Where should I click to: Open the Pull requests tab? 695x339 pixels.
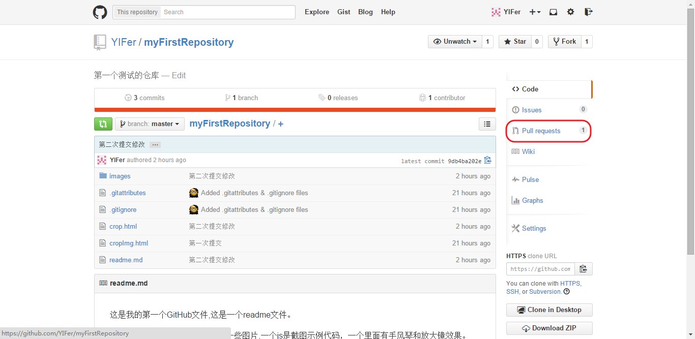549,131
